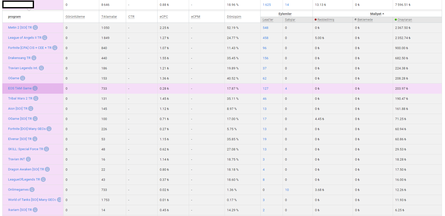Screen dimensions: 445x216
Task: Open the Tribal Wars 2 TR link
Action: coord(20,99)
